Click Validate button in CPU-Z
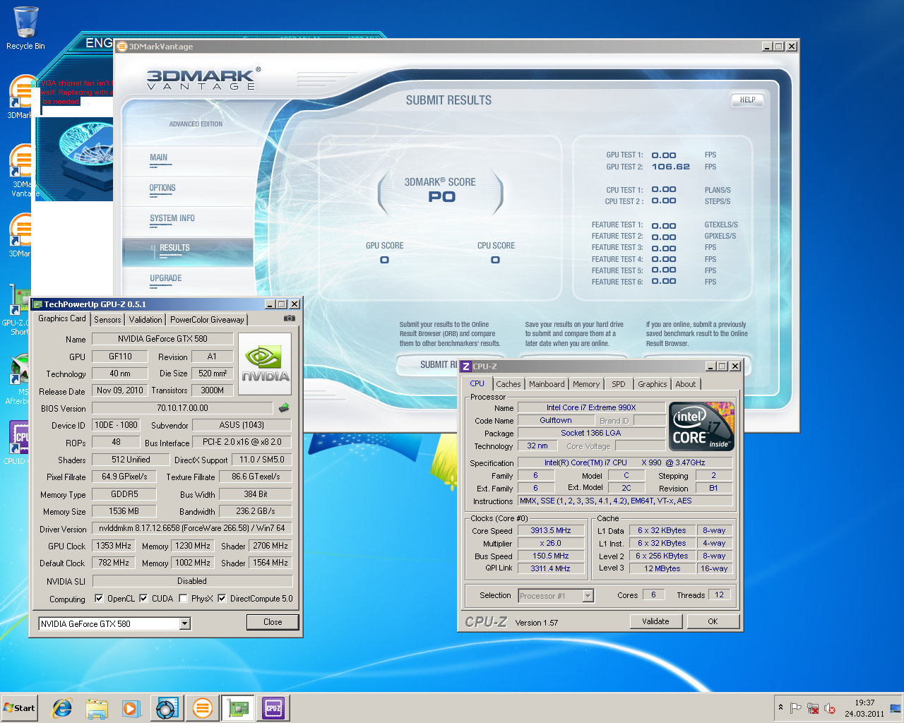 coord(655,621)
